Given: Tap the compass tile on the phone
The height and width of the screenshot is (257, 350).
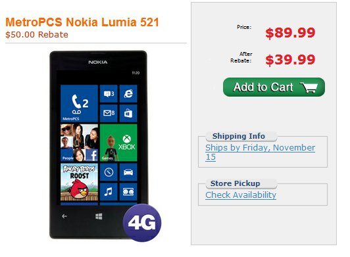Looking at the screenshot, I should pyautogui.click(x=109, y=172).
